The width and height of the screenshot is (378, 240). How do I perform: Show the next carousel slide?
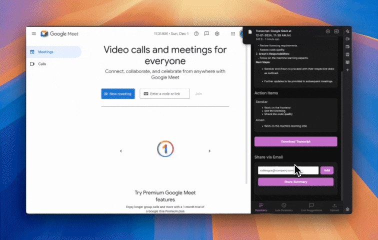tap(209, 151)
